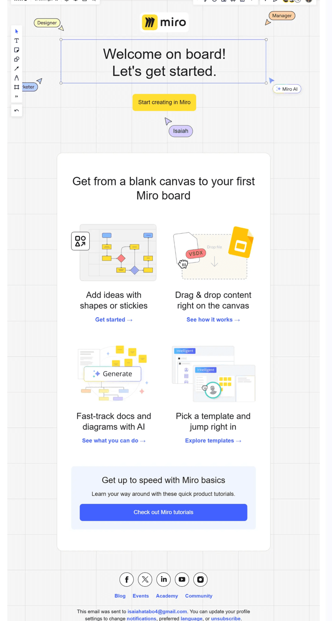Visit Miro's LinkedIn icon
Viewport: 332px width, 621px height.
coord(164,579)
